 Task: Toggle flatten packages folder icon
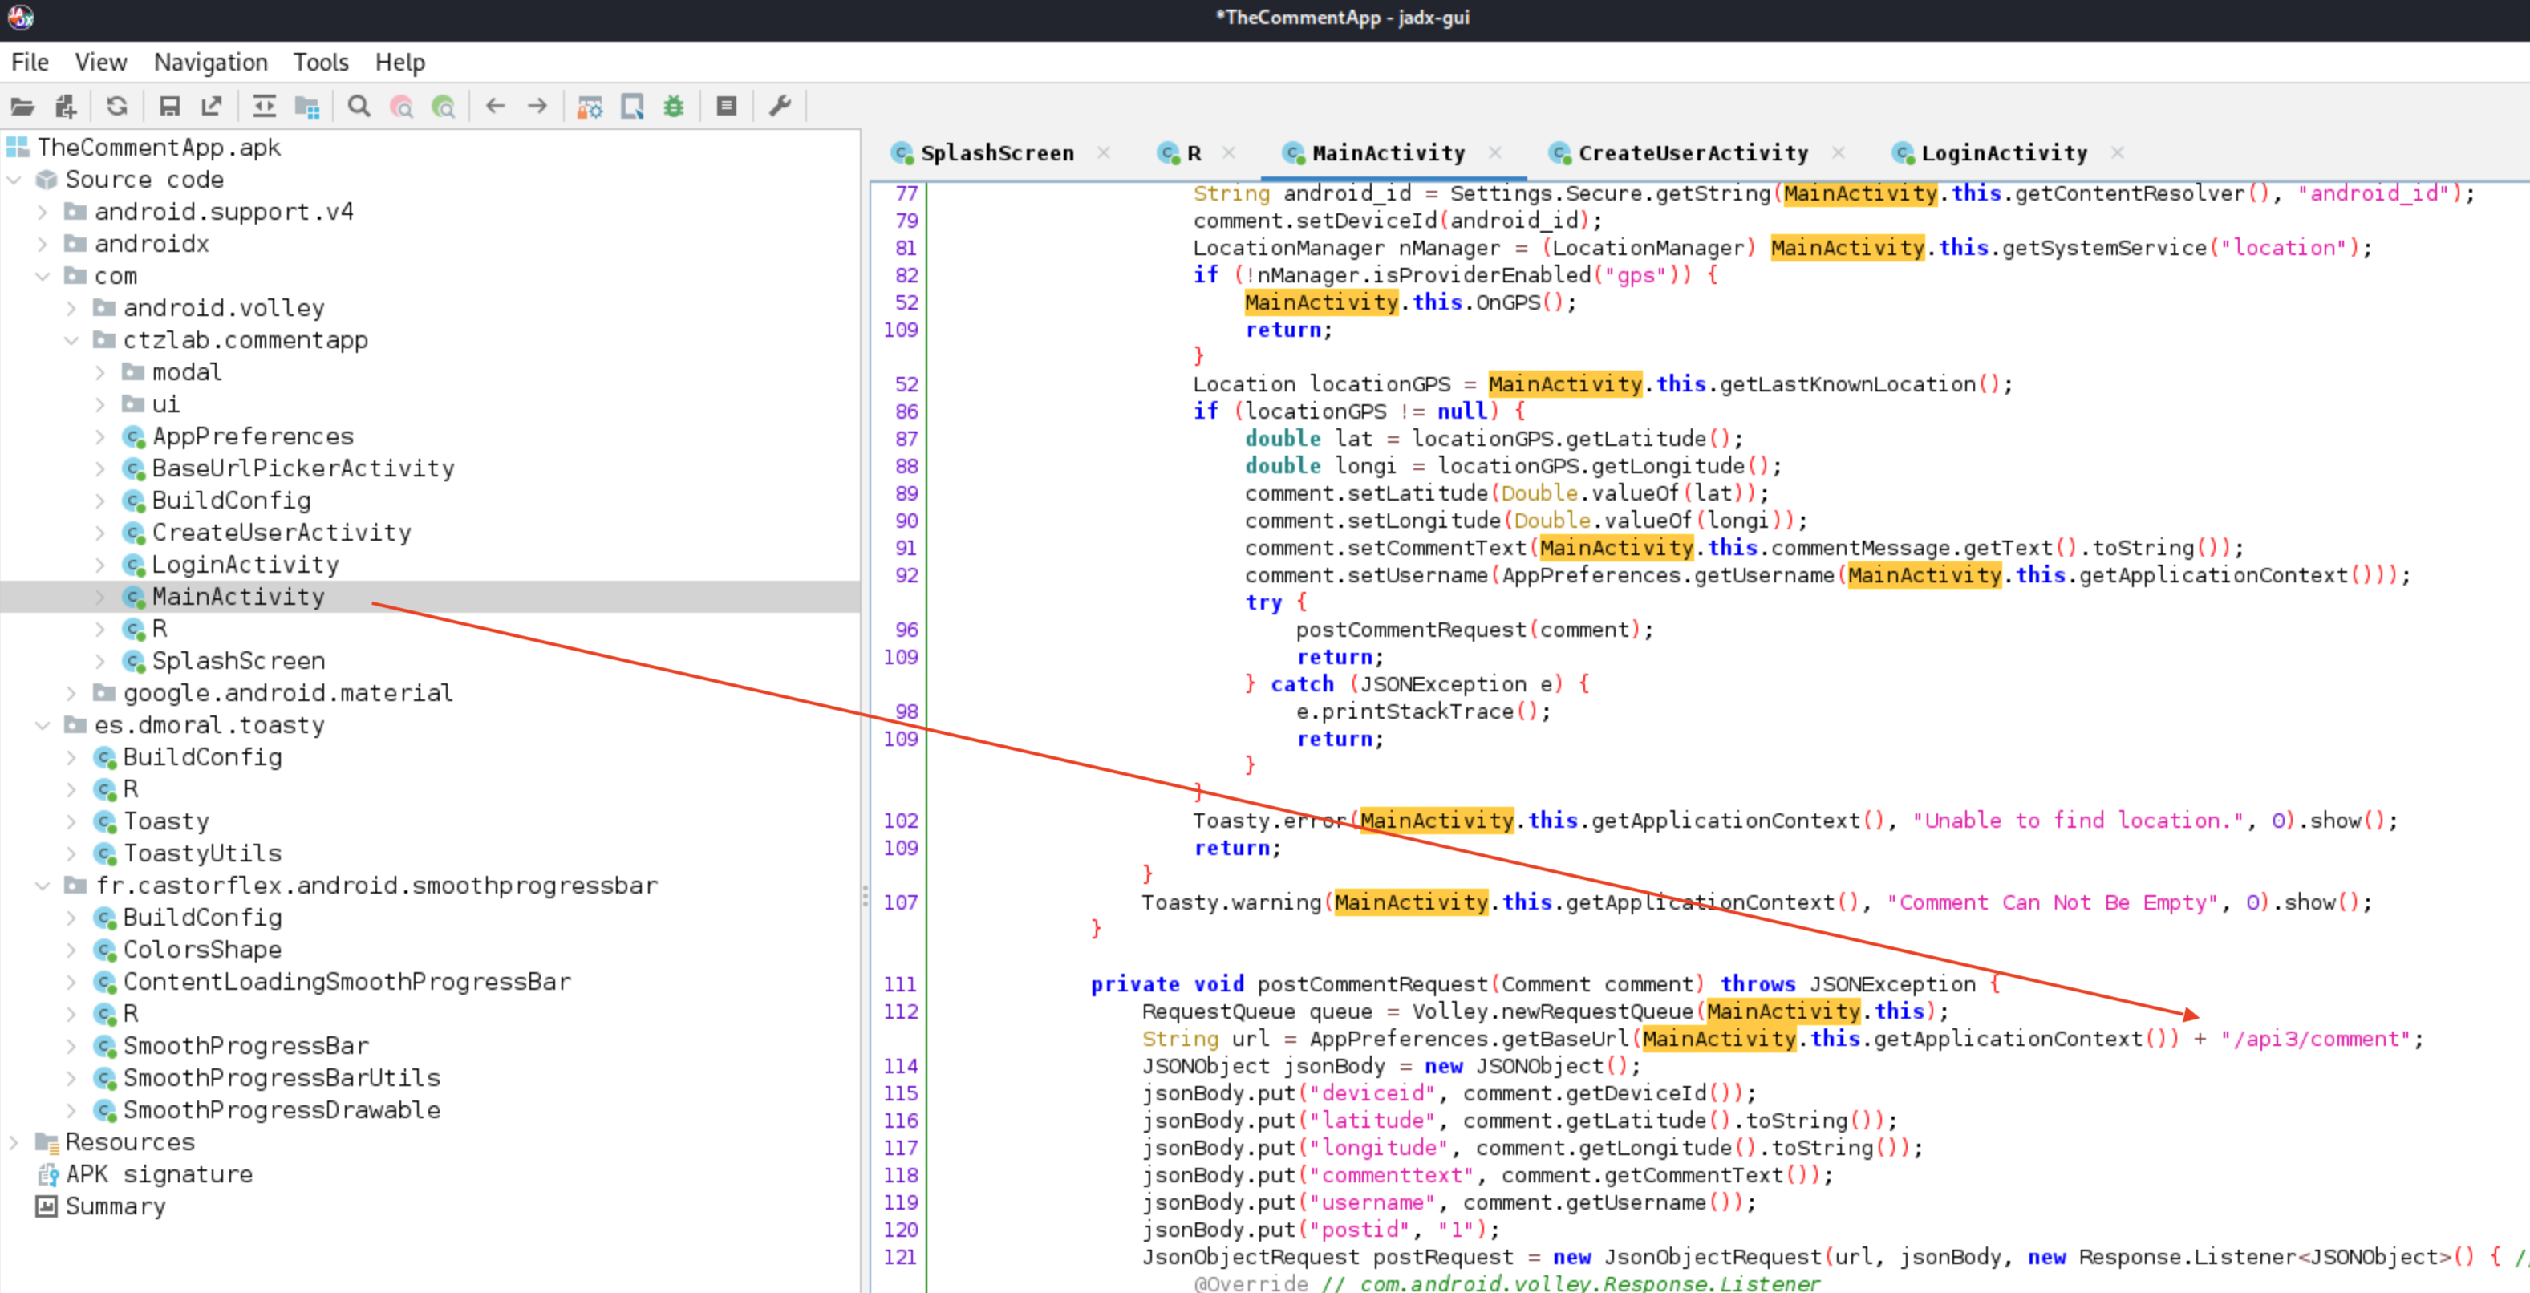(307, 106)
